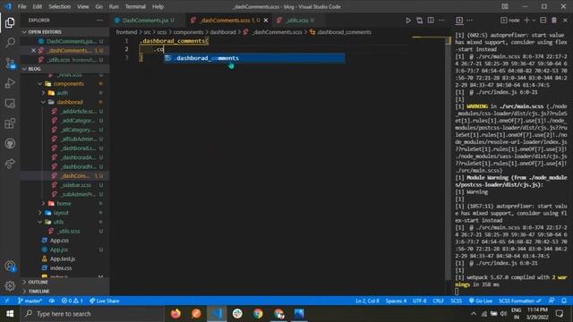Screen dimensions: 573x322
Task: Open the File menu
Action: pyautogui.click(x=21, y=6)
